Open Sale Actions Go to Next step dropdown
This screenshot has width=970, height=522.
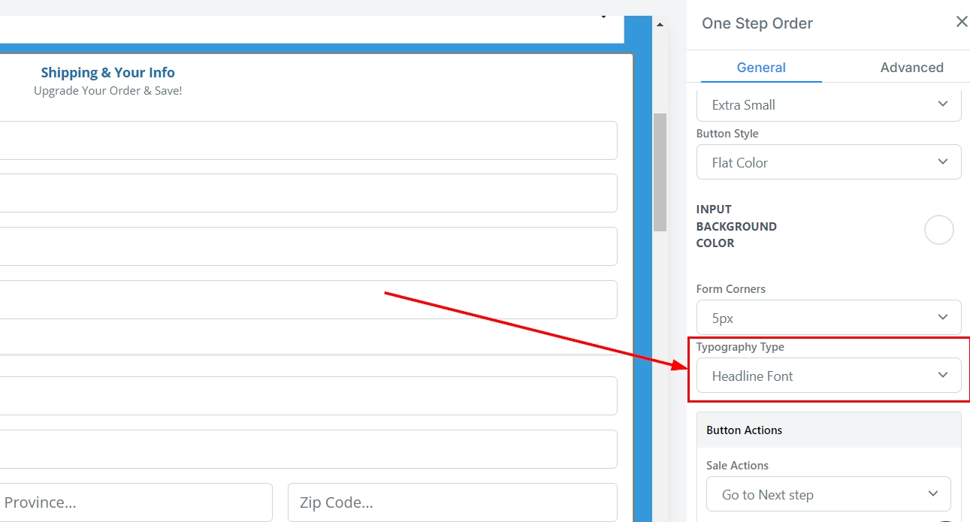click(x=828, y=494)
